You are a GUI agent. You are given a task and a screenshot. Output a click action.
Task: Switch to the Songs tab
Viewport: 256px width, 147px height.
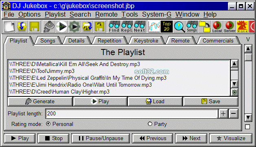tap(48, 40)
